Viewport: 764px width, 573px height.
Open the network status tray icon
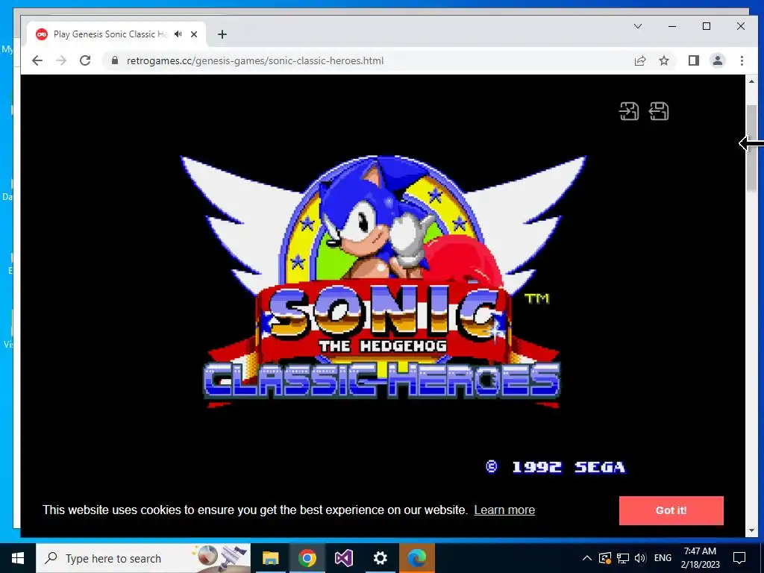click(x=623, y=558)
